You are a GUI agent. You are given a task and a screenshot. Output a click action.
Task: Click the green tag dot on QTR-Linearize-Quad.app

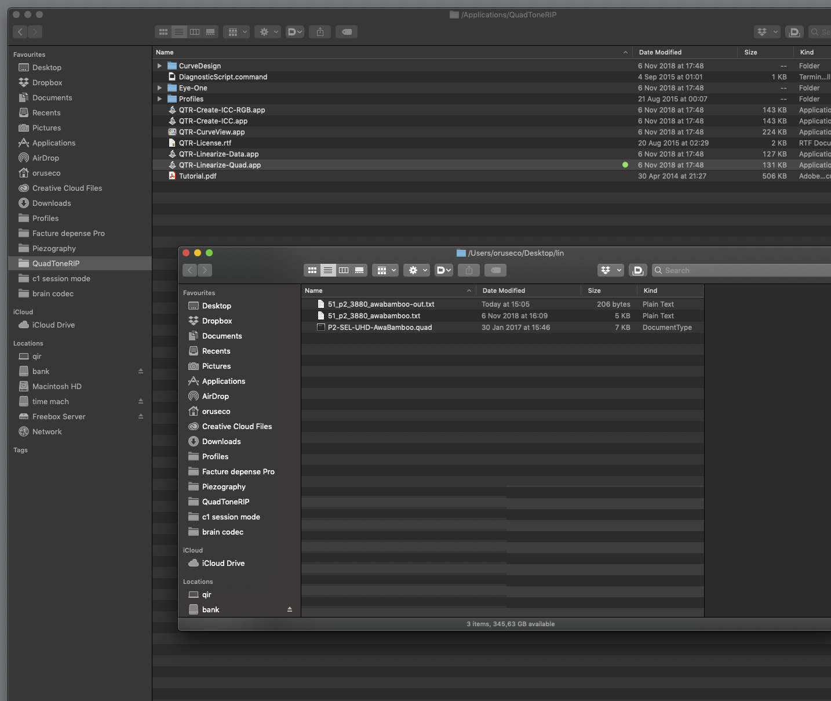click(x=625, y=165)
